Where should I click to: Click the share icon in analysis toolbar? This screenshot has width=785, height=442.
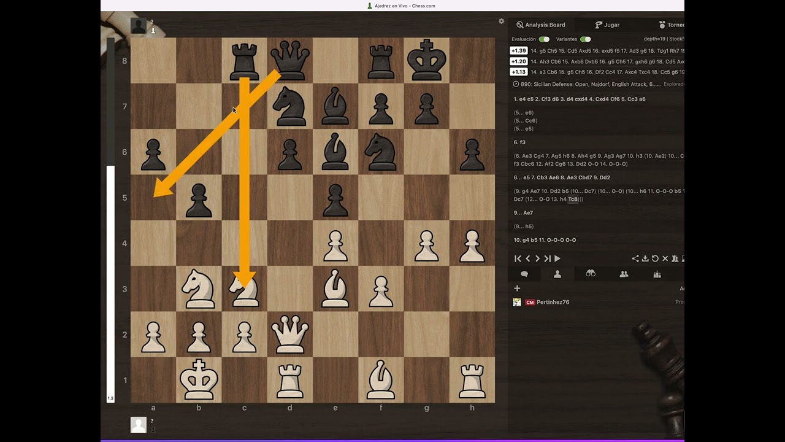635,259
